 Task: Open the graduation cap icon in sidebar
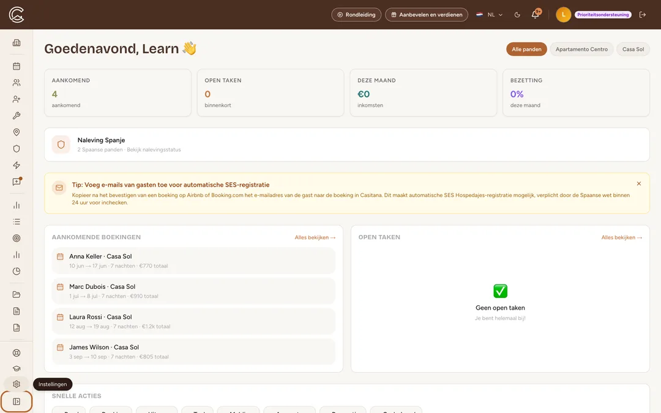click(x=17, y=369)
